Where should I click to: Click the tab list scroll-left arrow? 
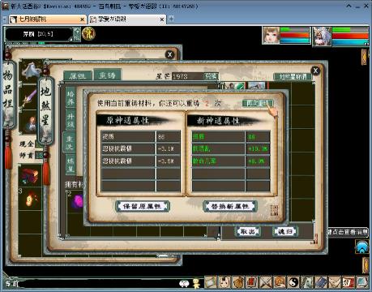(5, 19)
